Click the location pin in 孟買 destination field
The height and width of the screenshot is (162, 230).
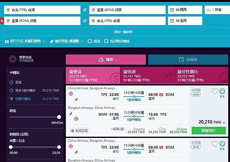click(93, 10)
